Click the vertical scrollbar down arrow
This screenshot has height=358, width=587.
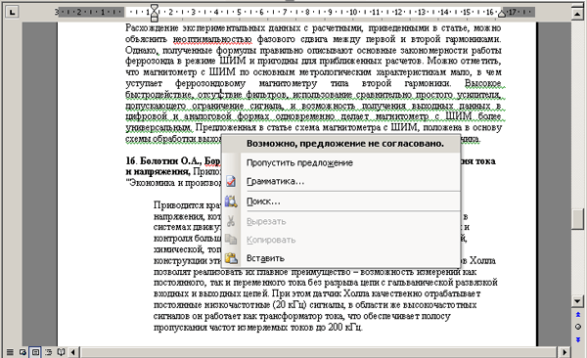coord(577,300)
